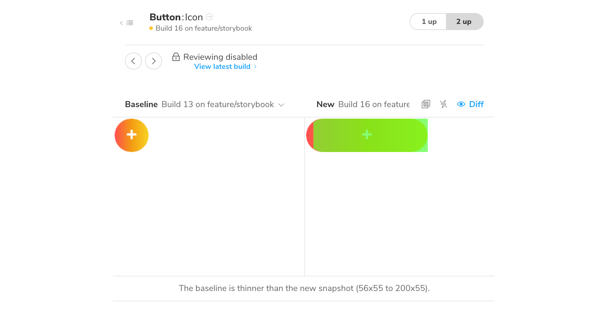Open the Button:Icon story via circled arrow icon

coord(209,17)
